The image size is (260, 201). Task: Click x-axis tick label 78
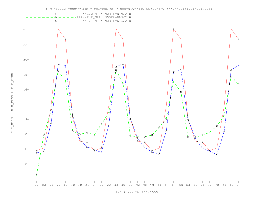(x=224, y=185)
